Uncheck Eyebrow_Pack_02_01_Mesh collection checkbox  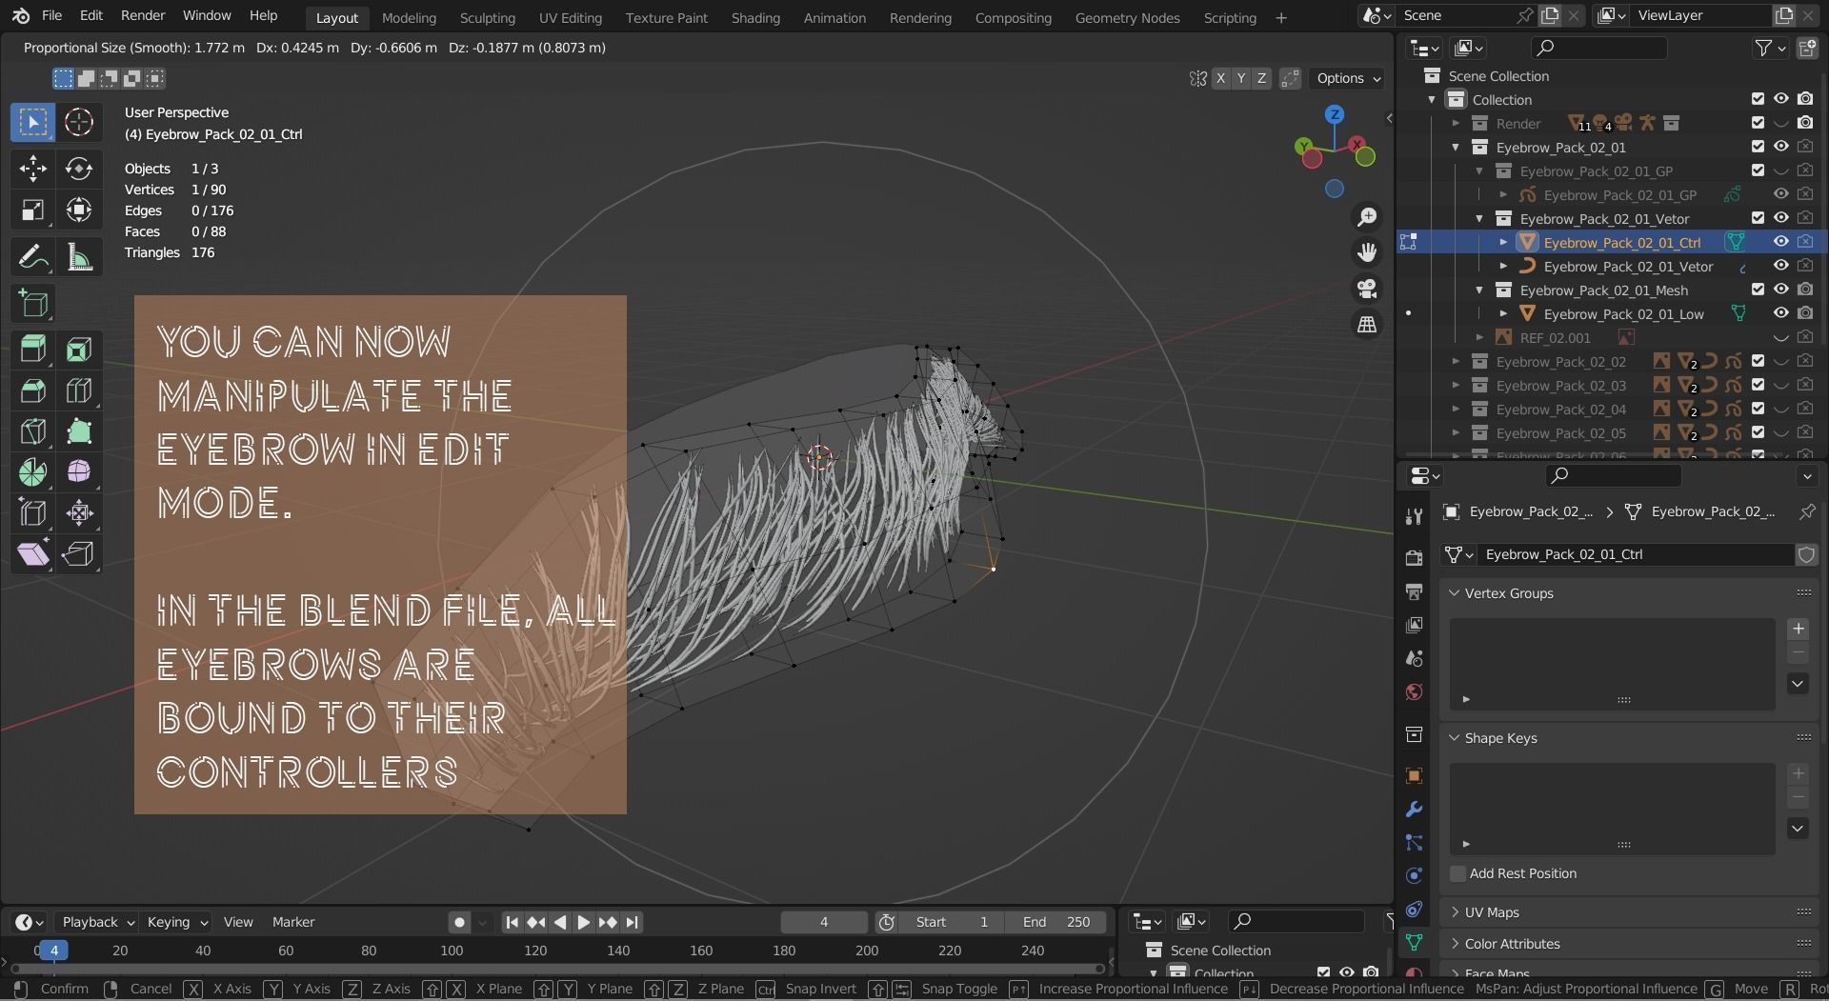(1758, 290)
